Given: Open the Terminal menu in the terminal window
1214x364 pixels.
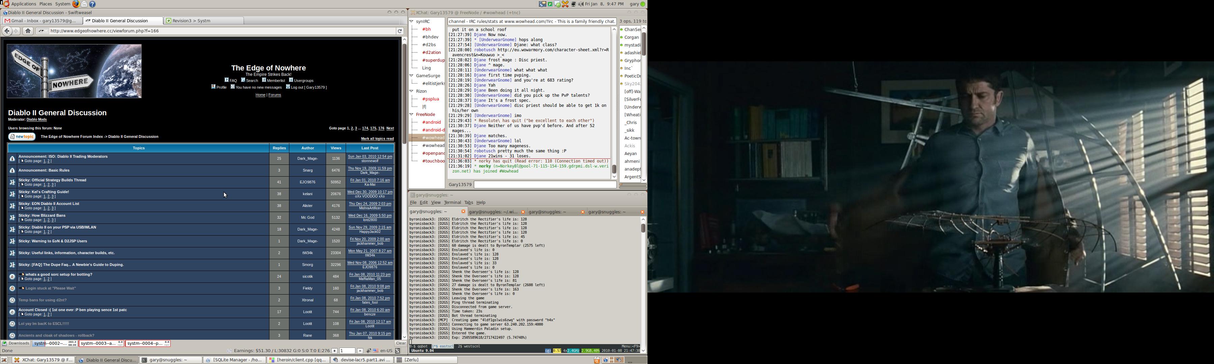Looking at the screenshot, I should point(452,203).
